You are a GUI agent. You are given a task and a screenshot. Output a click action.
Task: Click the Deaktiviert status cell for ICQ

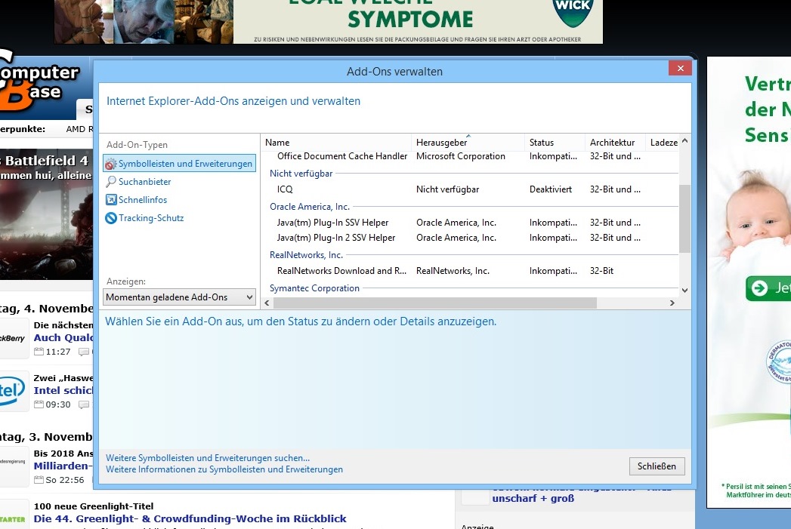tap(551, 189)
